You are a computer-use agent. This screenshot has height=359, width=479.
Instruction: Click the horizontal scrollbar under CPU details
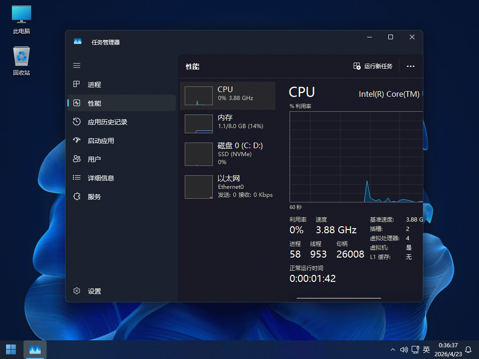[339, 298]
